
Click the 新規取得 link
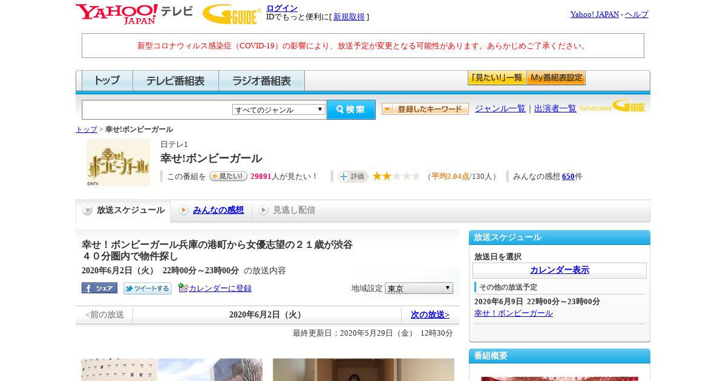point(349,17)
